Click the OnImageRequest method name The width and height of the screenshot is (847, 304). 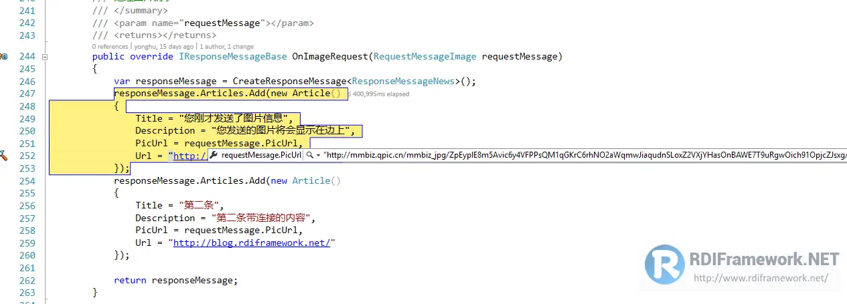click(x=330, y=57)
